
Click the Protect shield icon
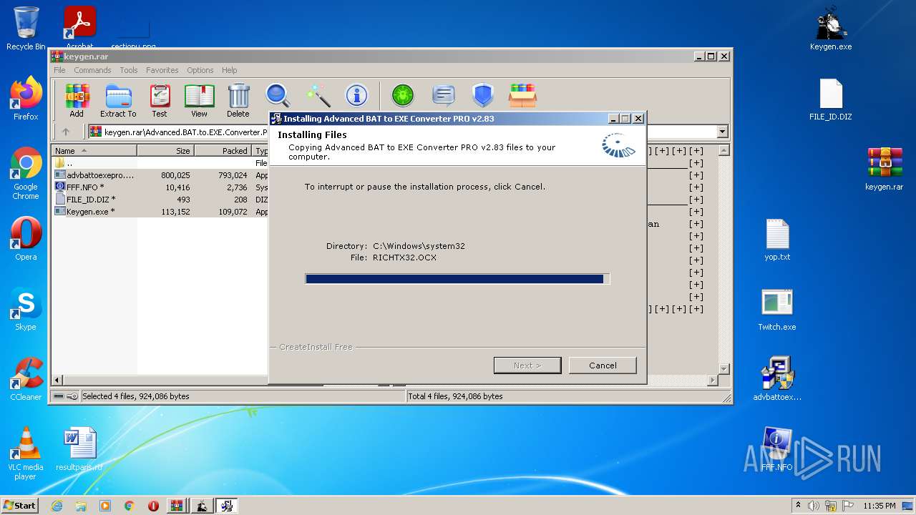click(x=483, y=95)
